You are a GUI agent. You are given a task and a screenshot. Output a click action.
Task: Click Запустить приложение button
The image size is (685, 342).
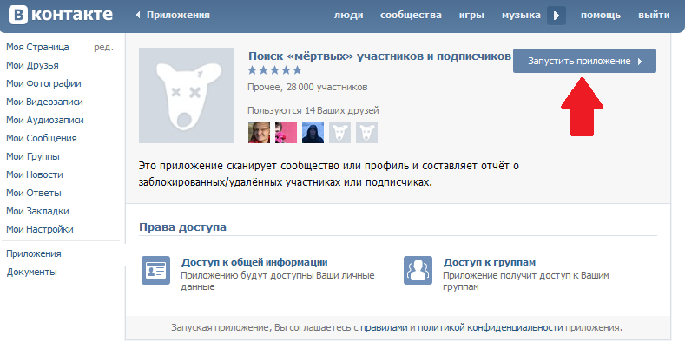tap(584, 61)
